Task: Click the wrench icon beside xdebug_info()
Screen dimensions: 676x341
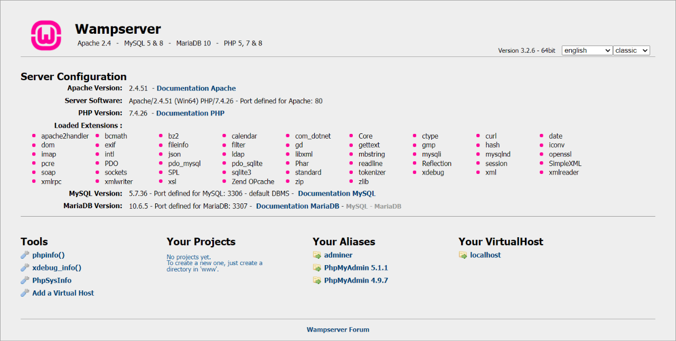Action: click(25, 268)
